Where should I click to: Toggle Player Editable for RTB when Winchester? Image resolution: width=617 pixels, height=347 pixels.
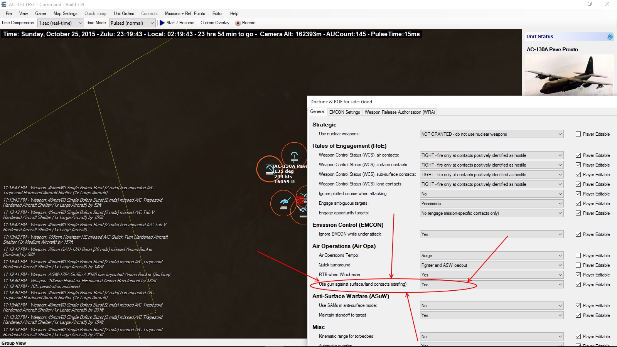(578, 275)
